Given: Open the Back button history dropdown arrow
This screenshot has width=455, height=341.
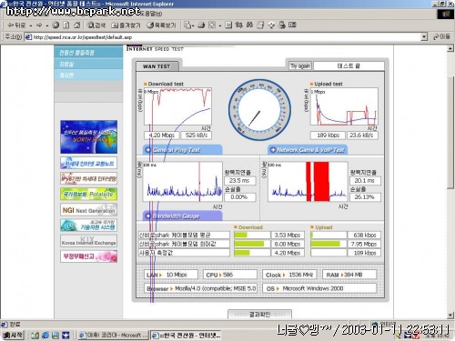Looking at the screenshot, I should click(31, 25).
